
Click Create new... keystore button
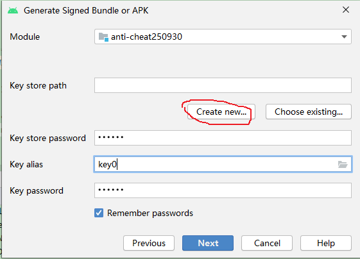coord(221,112)
